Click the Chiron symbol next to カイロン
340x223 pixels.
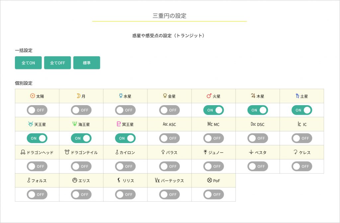click(117, 152)
